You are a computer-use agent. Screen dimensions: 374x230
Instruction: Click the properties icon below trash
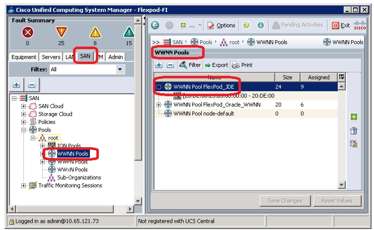354,144
